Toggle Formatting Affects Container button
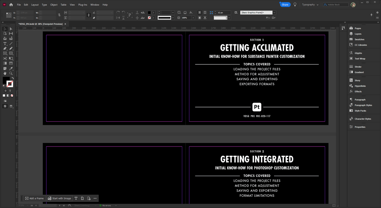The width and height of the screenshot is (381, 208). (x=5, y=91)
